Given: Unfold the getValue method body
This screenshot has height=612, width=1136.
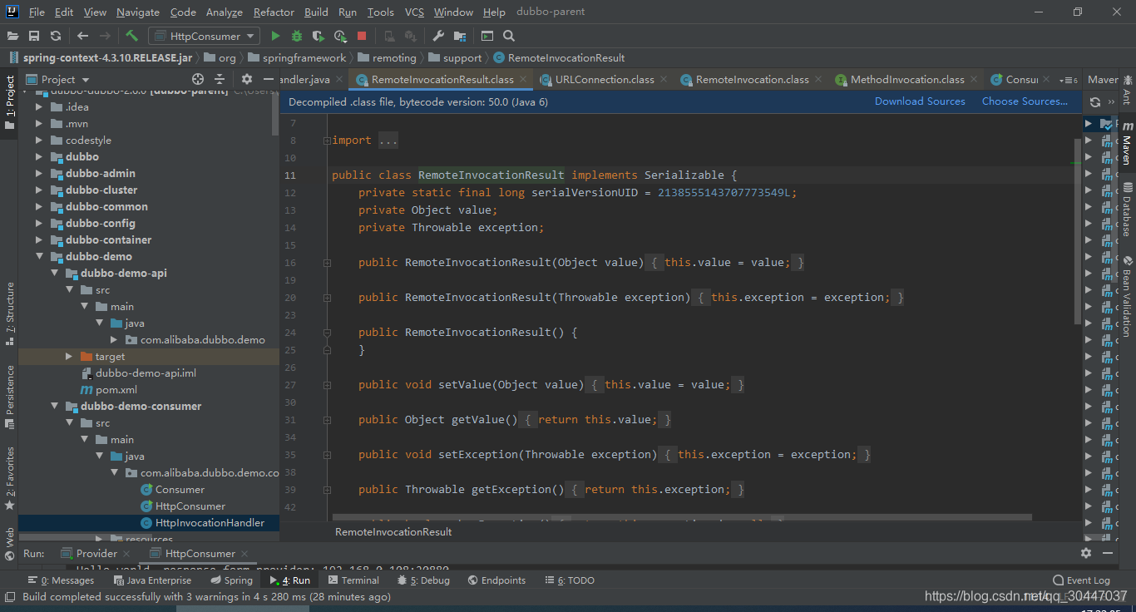Looking at the screenshot, I should [x=327, y=420].
